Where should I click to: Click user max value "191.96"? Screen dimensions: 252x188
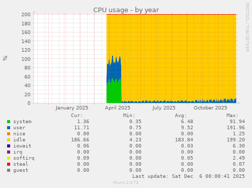236,128
